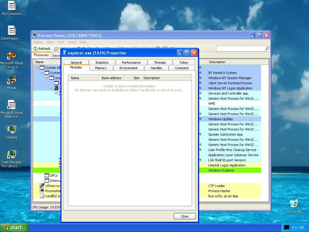Switch to the Statistics tab
Image resolution: width=309 pixels, height=232 pixels.
coord(102,62)
